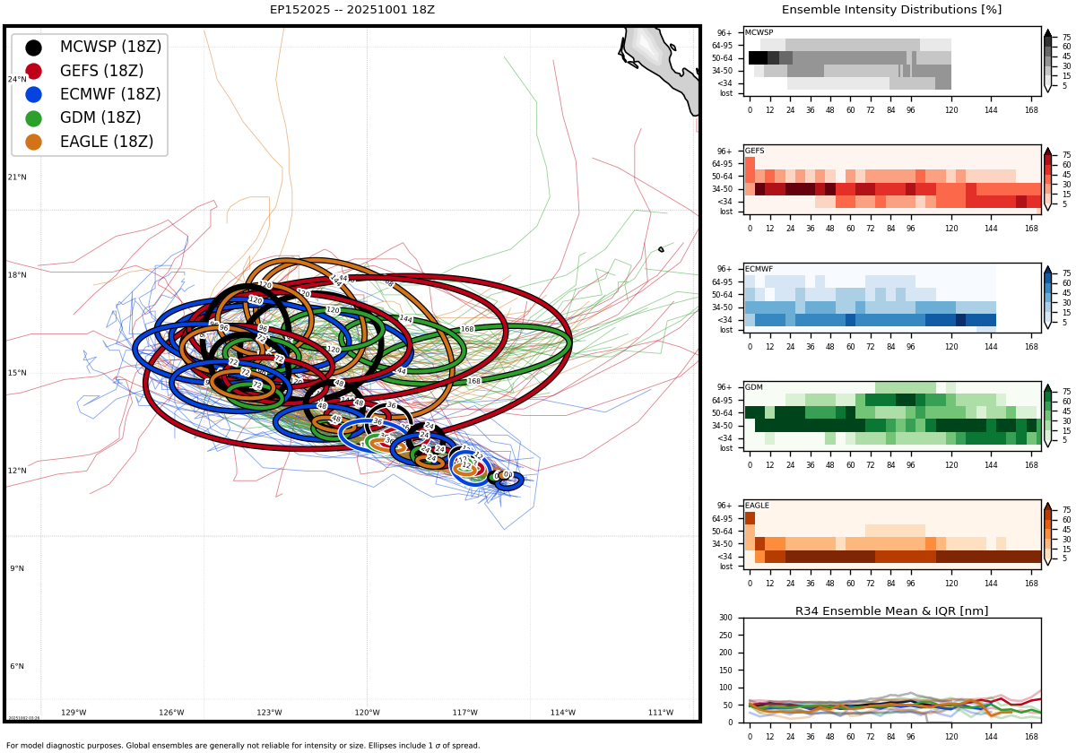The width and height of the screenshot is (1076, 753).
Task: Click the MCWSP panel grayscale colorbar
Action: [1047, 61]
